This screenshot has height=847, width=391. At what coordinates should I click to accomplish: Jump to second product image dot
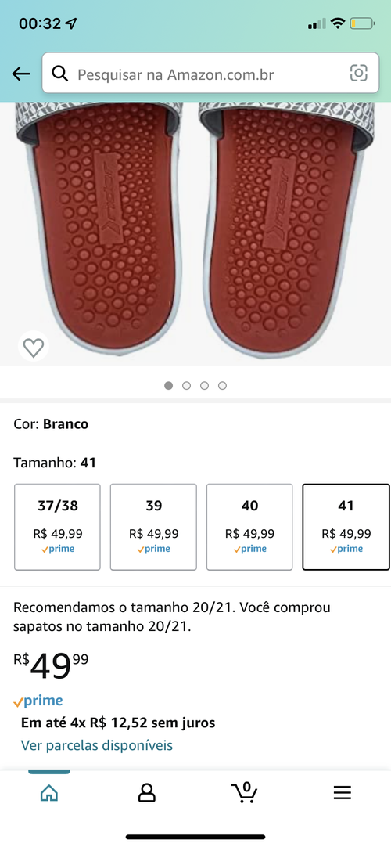pos(187,386)
